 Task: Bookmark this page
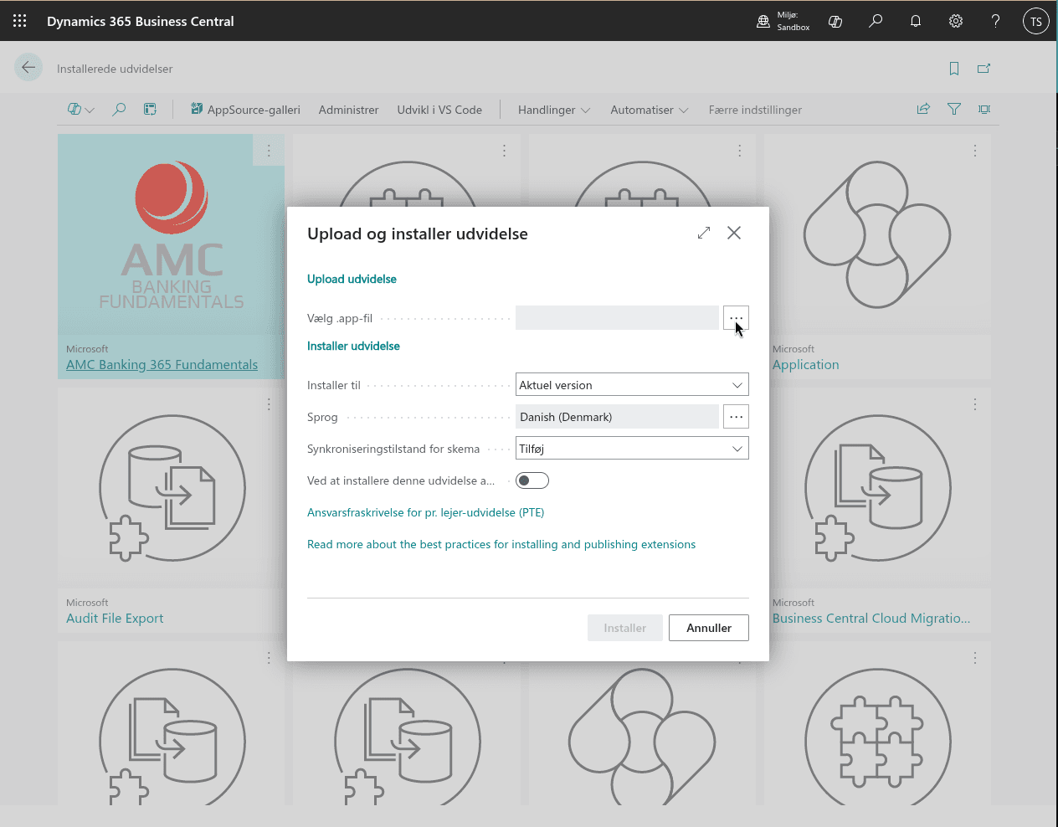[954, 69]
